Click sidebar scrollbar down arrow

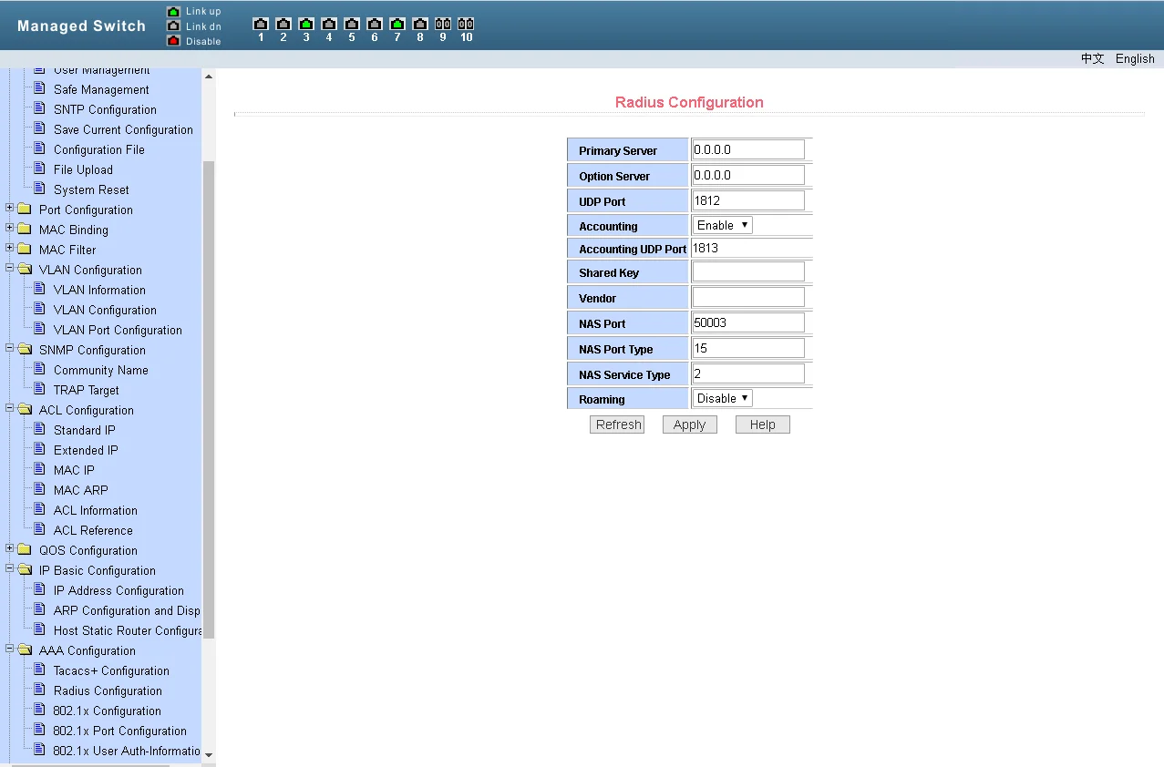[208, 755]
